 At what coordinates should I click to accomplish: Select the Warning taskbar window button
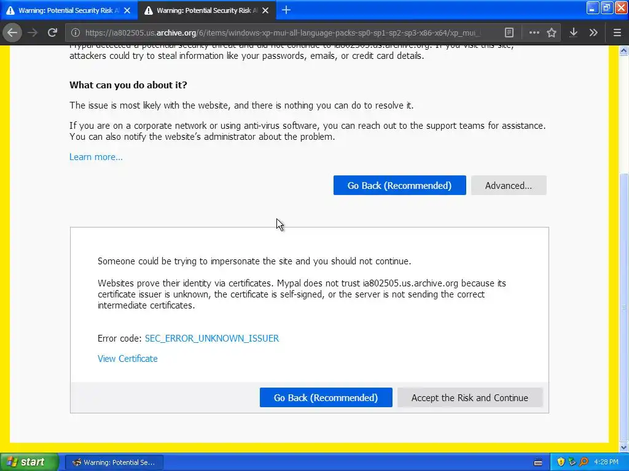[x=114, y=462]
